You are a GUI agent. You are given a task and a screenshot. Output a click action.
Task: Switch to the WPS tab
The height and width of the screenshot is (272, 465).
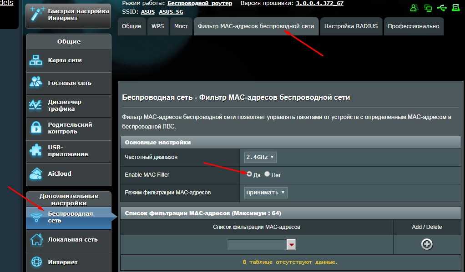[157, 26]
